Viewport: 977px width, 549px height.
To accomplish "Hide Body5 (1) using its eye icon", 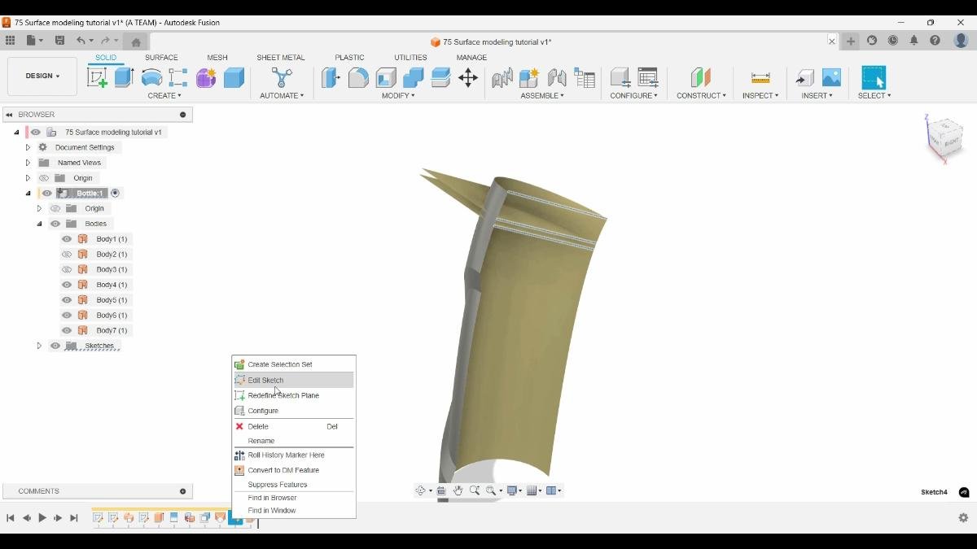I will click(x=67, y=300).
